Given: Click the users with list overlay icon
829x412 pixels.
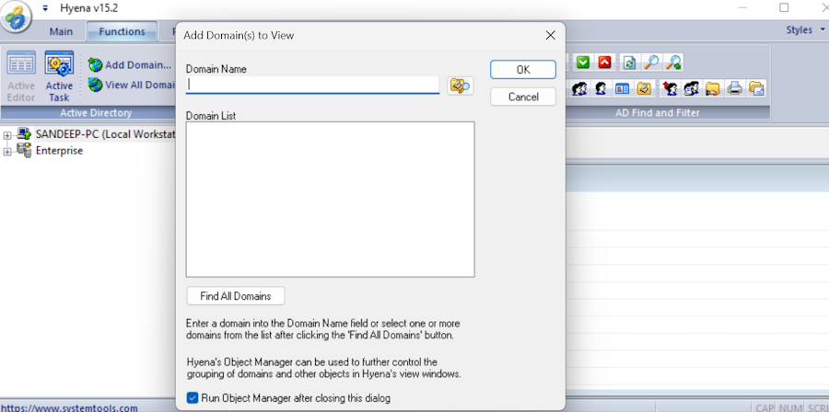Looking at the screenshot, I should [x=691, y=88].
